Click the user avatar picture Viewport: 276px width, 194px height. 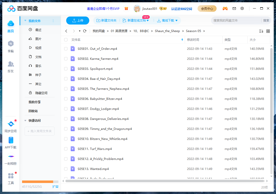point(137,9)
